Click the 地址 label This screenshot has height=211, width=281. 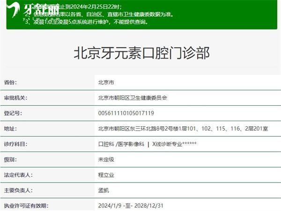click(10, 129)
